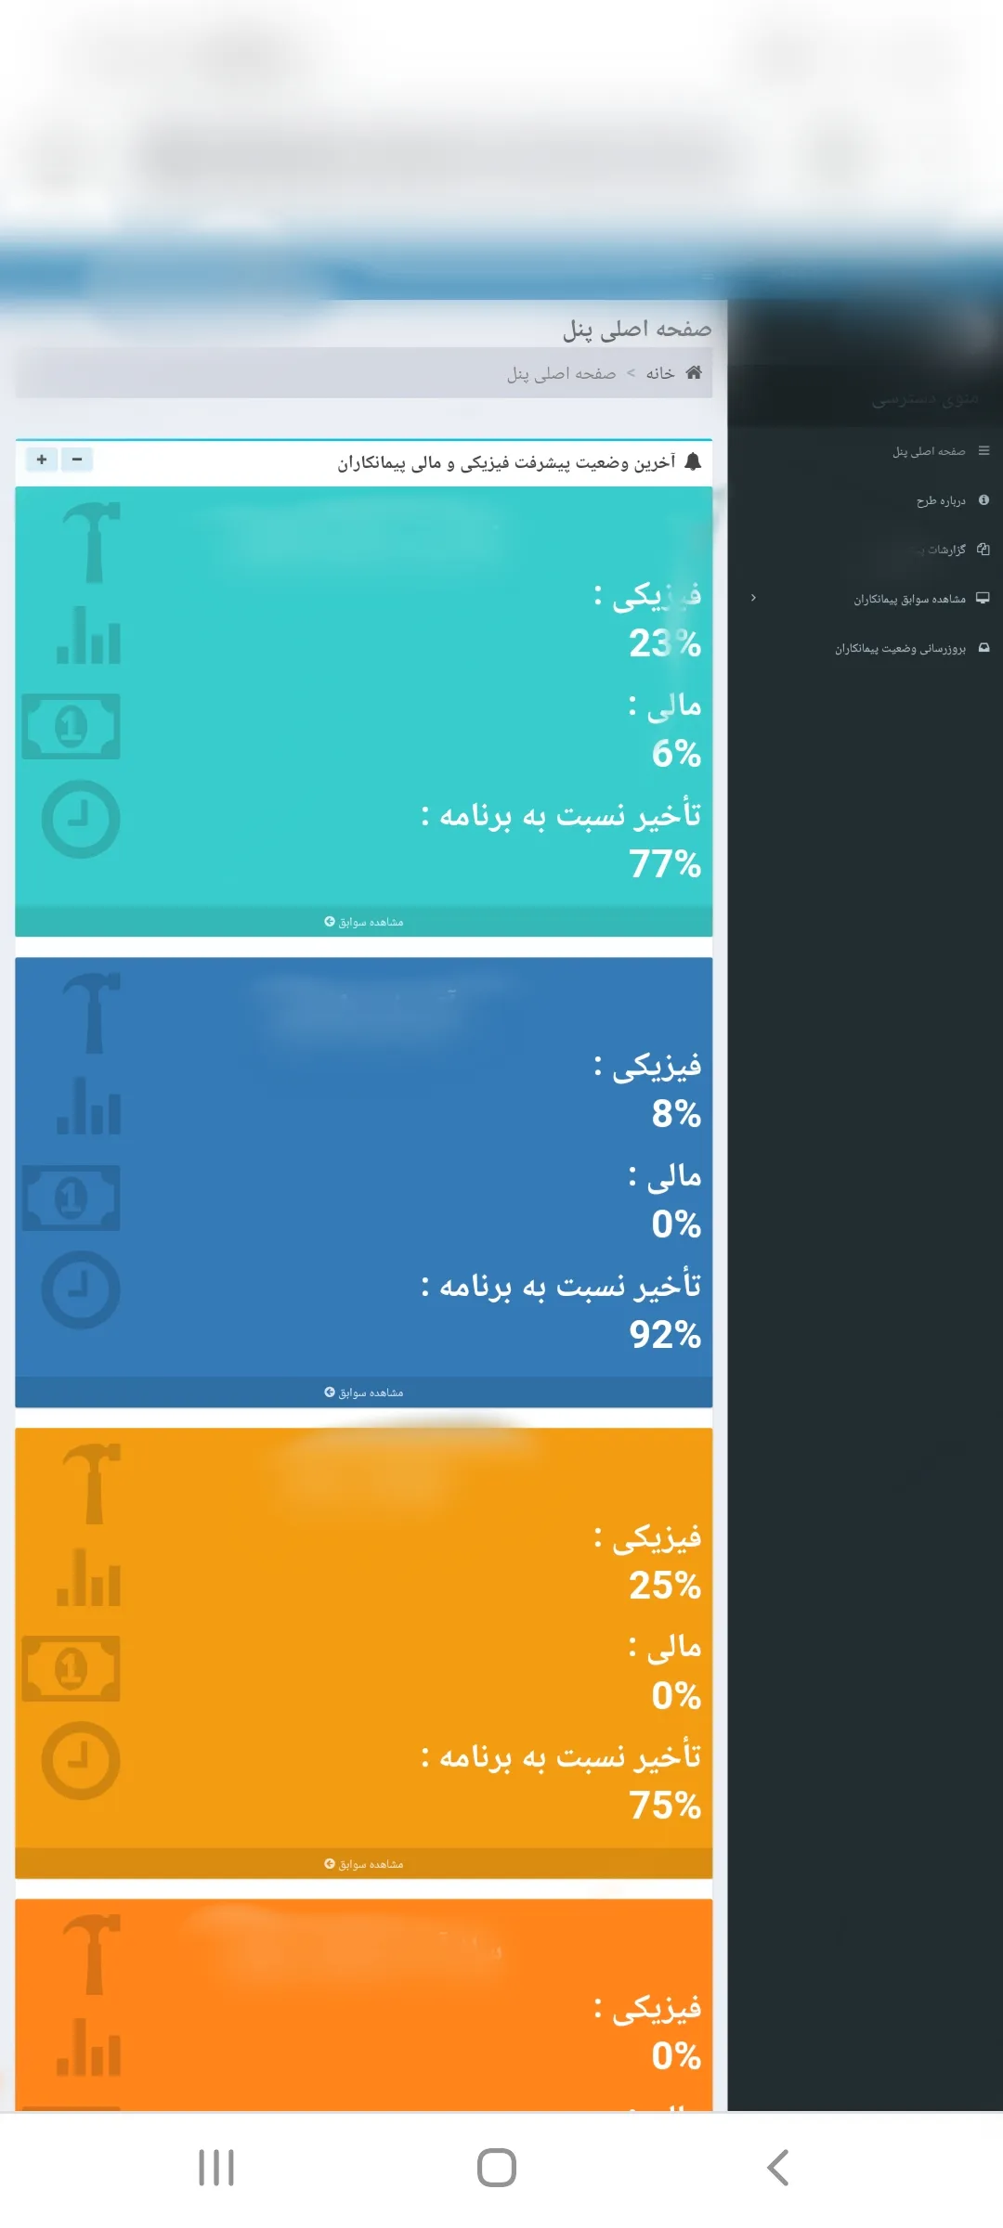Click the خانه breadcrumb link
This screenshot has width=1003, height=2228.
click(x=659, y=373)
